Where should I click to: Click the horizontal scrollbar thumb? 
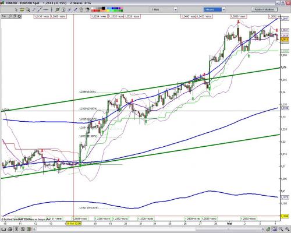pos(228,230)
